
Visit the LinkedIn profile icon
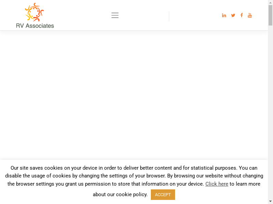[224, 15]
